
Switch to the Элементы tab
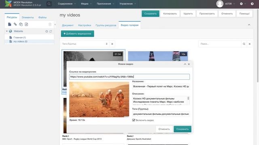tap(28, 17)
